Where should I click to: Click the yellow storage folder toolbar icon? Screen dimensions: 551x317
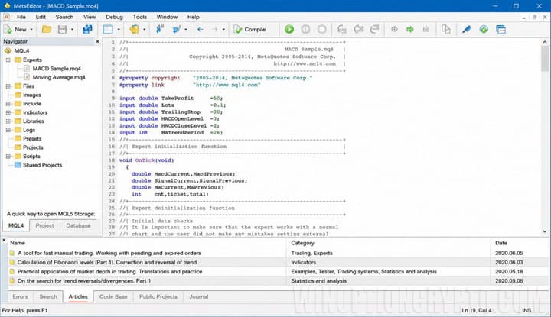[x=134, y=30]
